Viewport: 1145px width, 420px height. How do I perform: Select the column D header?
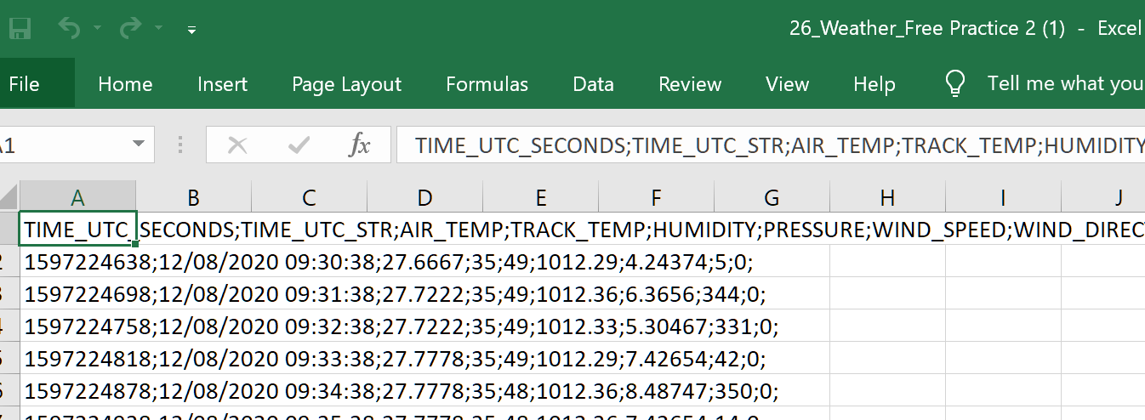[424, 198]
